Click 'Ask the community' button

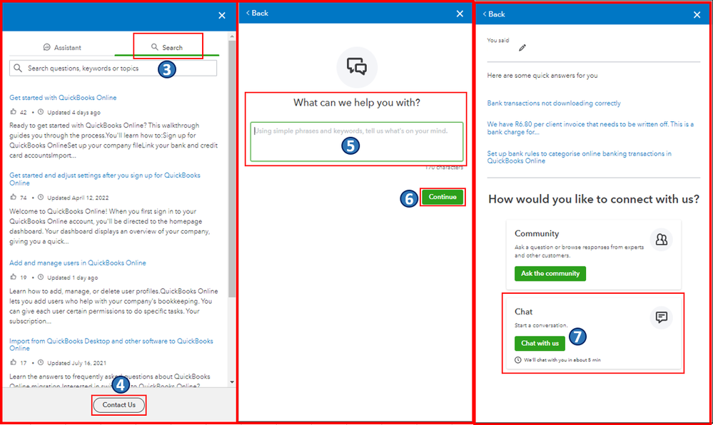point(550,274)
